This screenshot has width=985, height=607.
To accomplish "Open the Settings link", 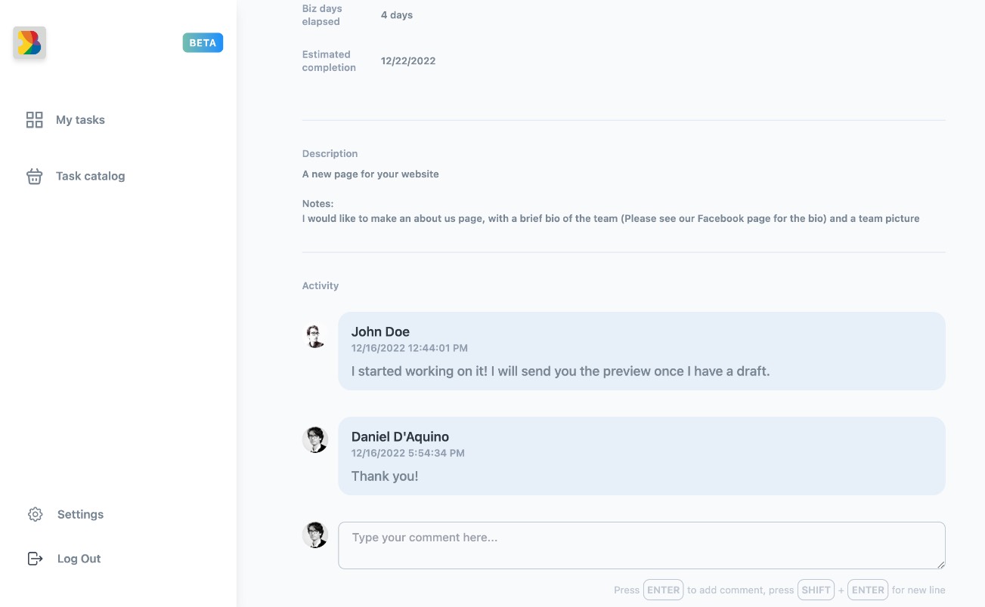I will [80, 514].
